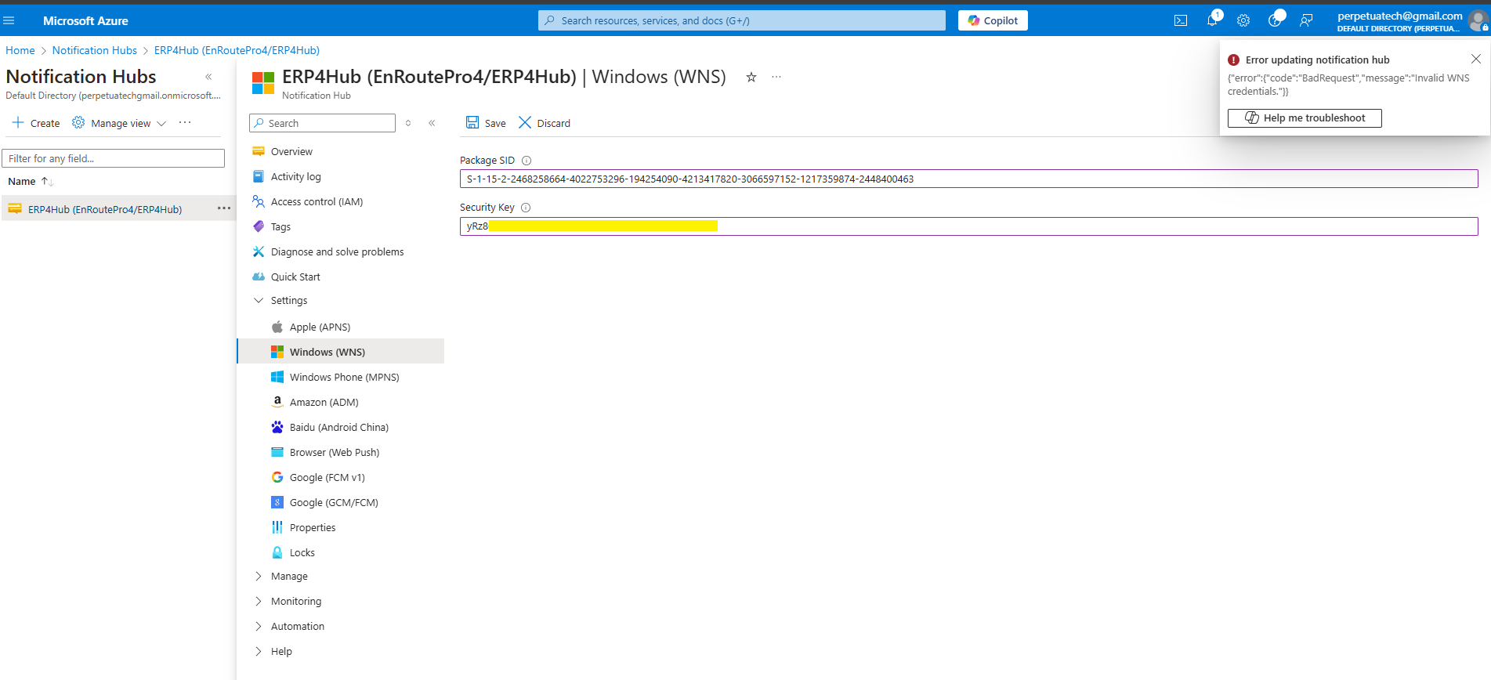The height and width of the screenshot is (680, 1491).
Task: Focus the Filter for any field box
Action: pos(114,158)
